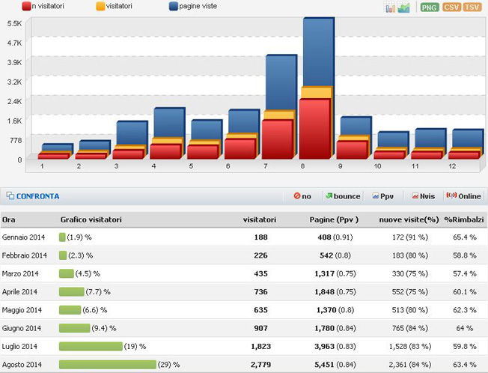Image resolution: width=488 pixels, height=373 pixels.
Task: Select the Giugno 2014 row label
Action: click(x=22, y=328)
